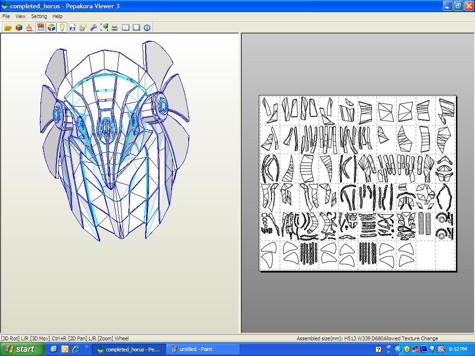The height and width of the screenshot is (356, 475).
Task: Open the Help menu
Action: point(57,16)
